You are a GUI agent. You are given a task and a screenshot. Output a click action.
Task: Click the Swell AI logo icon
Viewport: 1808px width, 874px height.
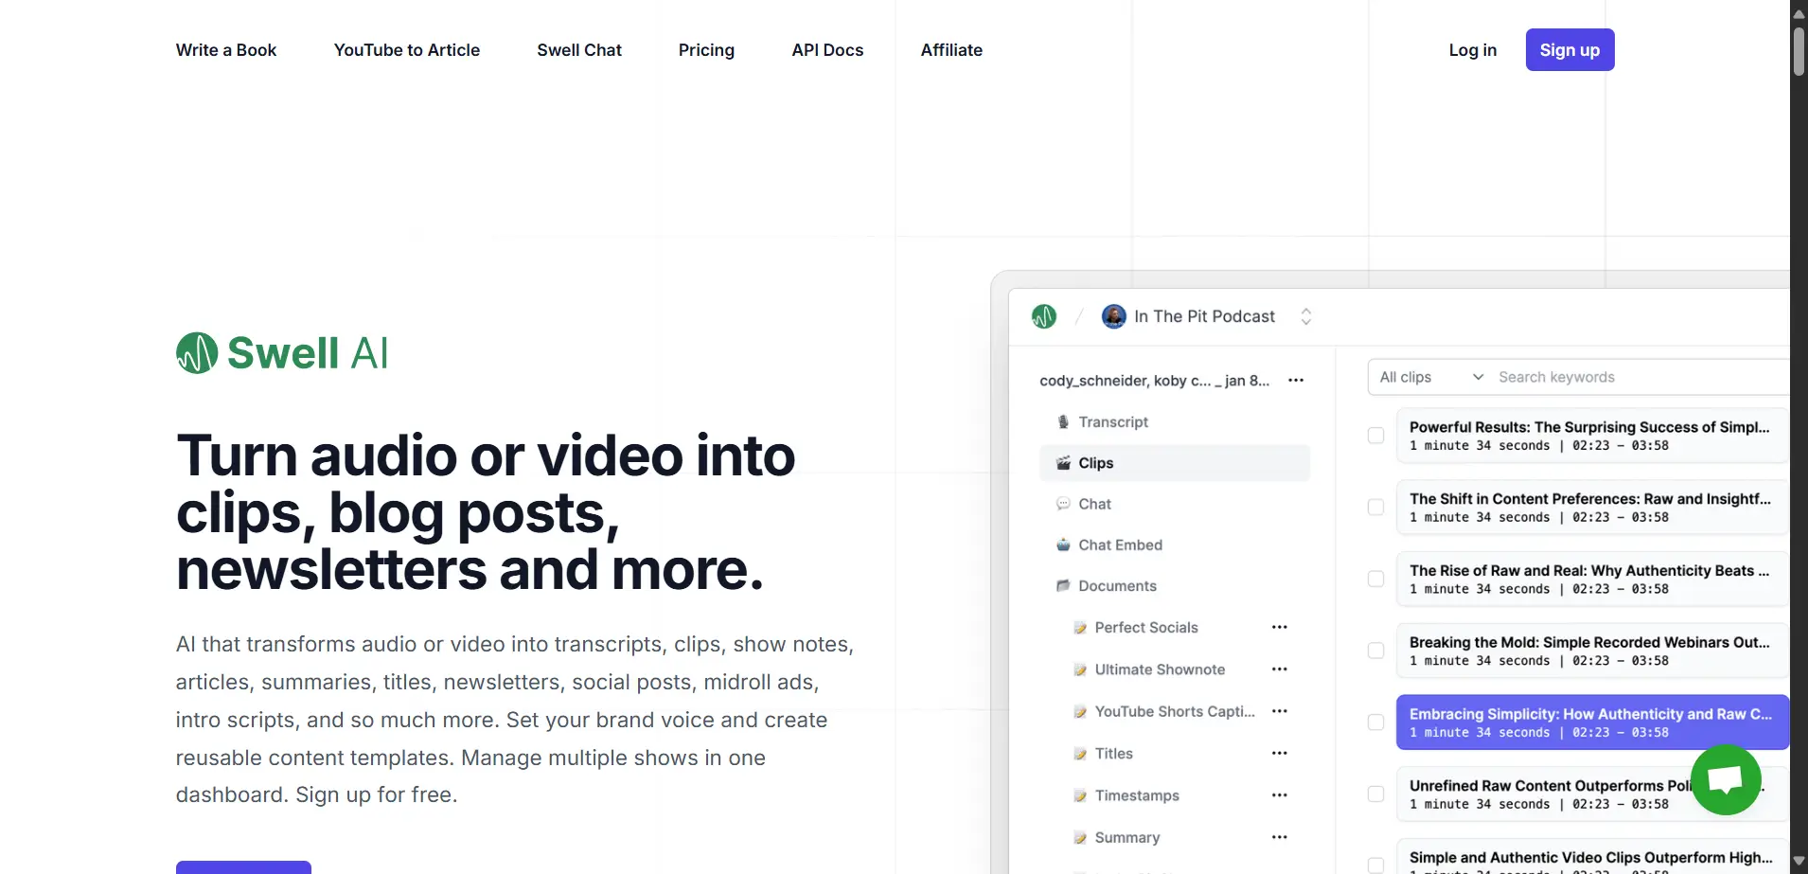197,353
